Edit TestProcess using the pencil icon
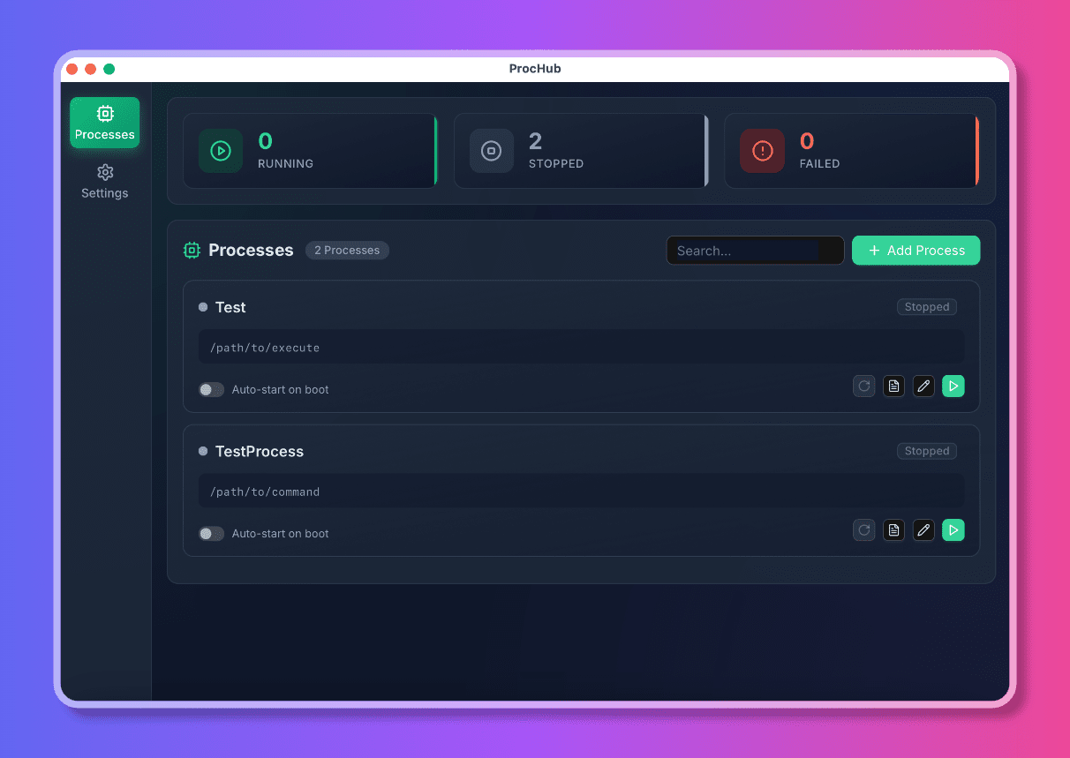 (x=923, y=529)
